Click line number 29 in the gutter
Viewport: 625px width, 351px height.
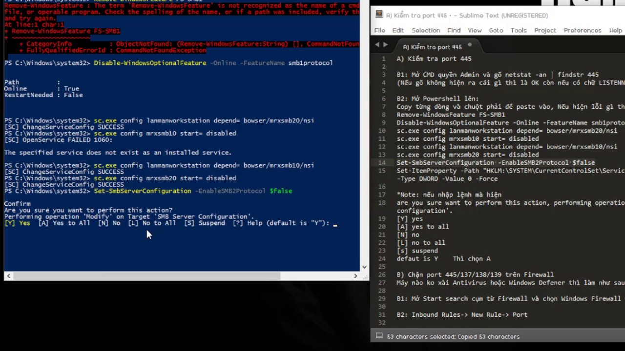[382, 298]
